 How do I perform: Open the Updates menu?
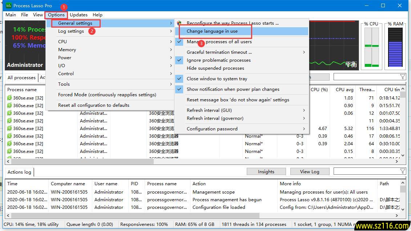pyautogui.click(x=78, y=15)
